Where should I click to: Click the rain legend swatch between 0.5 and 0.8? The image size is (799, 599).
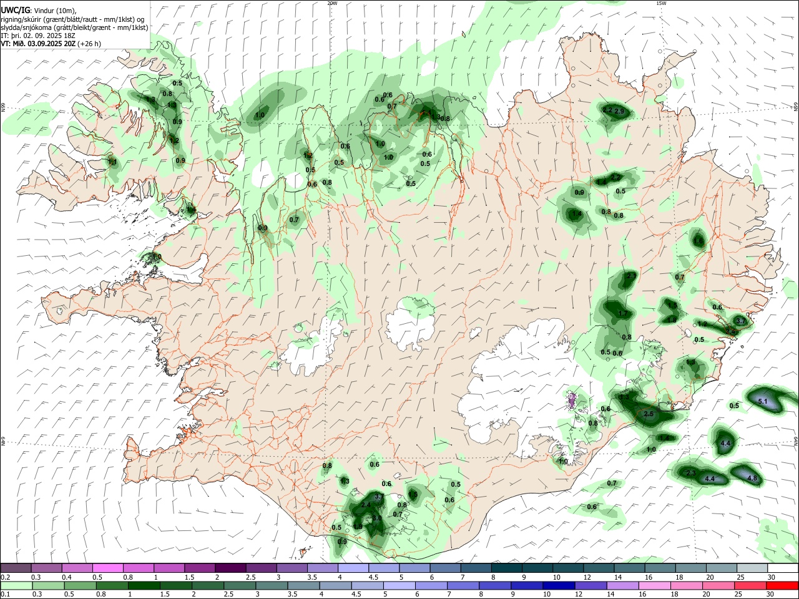tap(80, 586)
